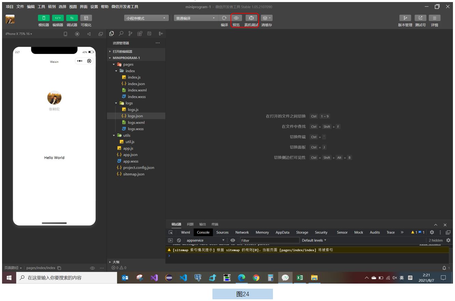455x301 pixels.
Task: Toggle the simulator mute sound icon
Action: point(89,34)
